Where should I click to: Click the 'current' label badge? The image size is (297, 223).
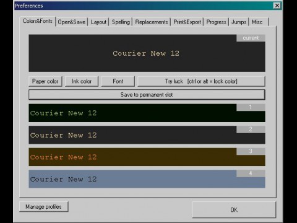[251, 38]
